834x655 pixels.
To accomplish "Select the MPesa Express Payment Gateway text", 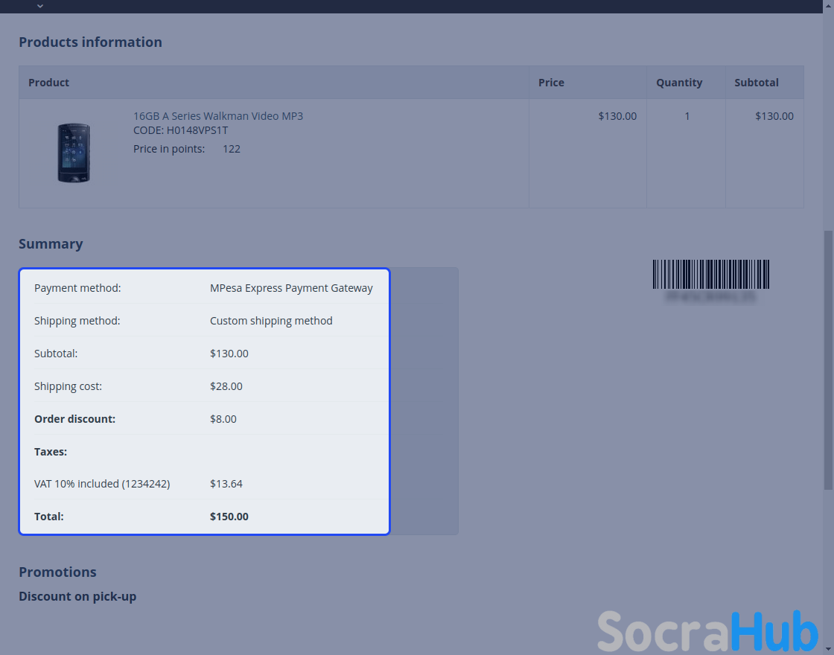I will 291,288.
